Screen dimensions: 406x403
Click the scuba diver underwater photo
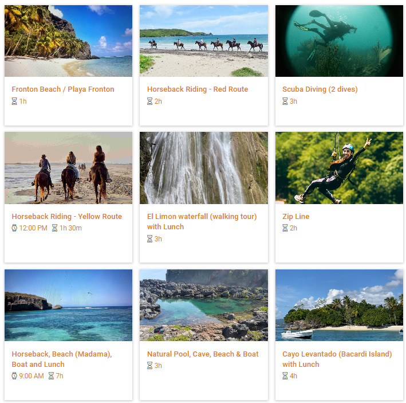[339, 41]
